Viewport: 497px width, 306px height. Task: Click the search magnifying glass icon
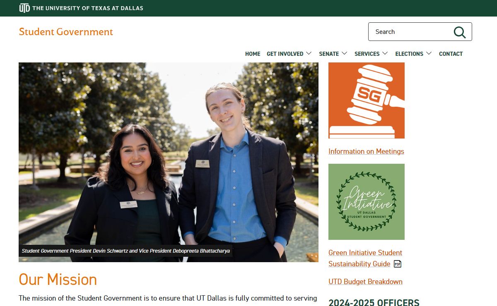(459, 32)
